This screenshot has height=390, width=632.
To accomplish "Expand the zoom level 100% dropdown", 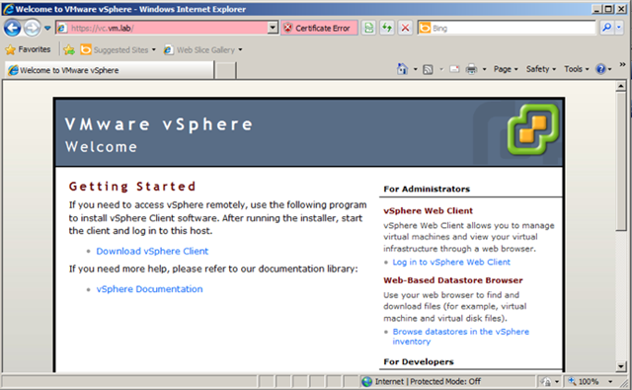I will coord(610,381).
